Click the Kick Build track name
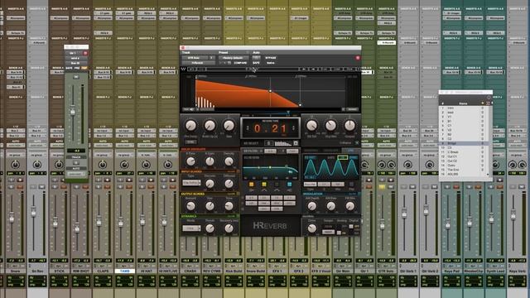 coord(234,271)
